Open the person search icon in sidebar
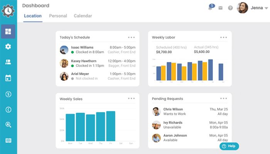Image resolution: width=270 pixels, height=154 pixels. 8,125
